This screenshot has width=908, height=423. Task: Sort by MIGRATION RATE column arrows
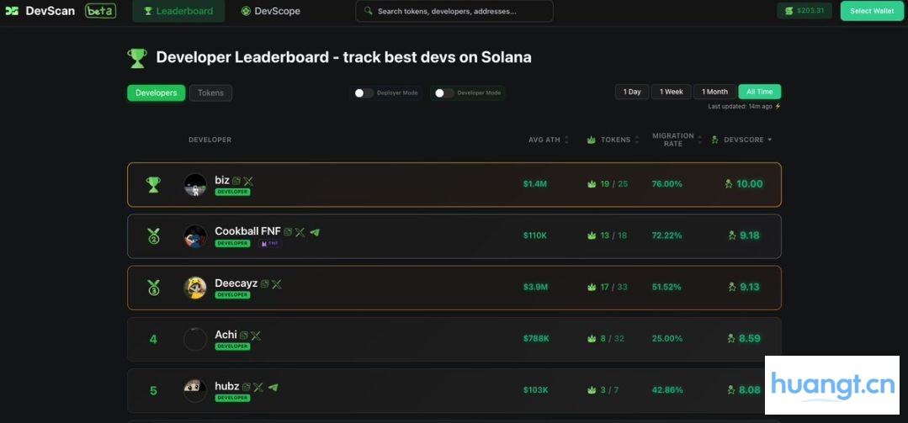(x=699, y=140)
